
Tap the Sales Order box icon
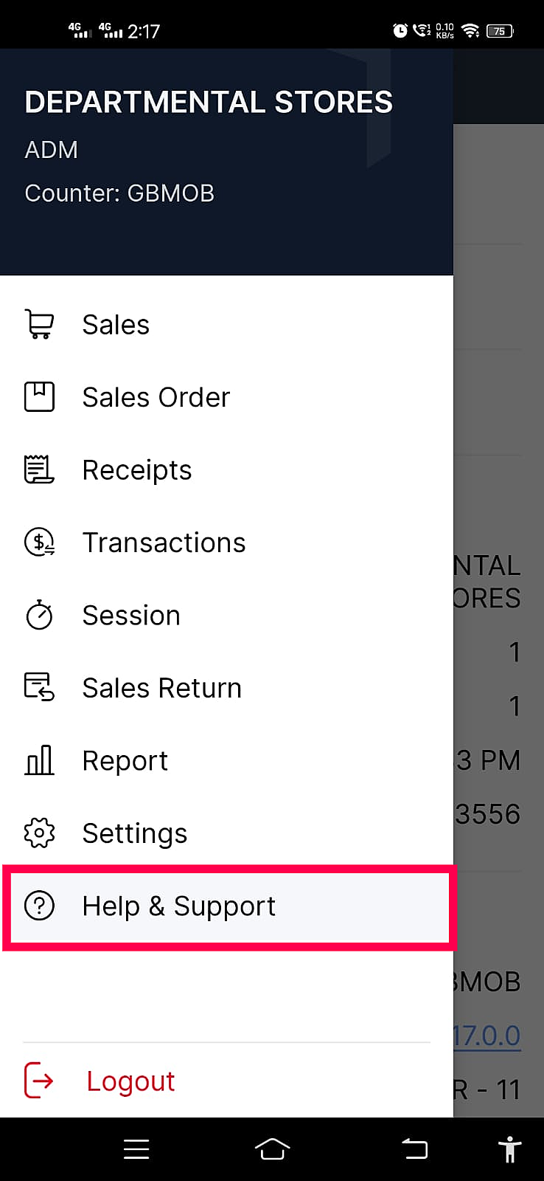(x=39, y=397)
